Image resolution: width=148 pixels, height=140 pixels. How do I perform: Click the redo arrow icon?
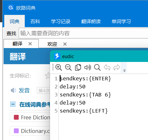click(x=117, y=67)
